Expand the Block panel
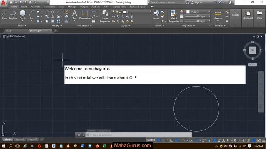 160,26
